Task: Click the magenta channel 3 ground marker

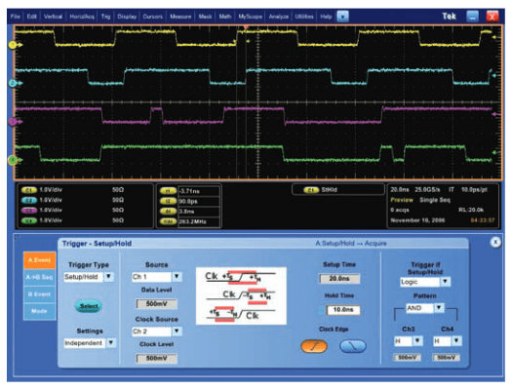Action: click(13, 122)
